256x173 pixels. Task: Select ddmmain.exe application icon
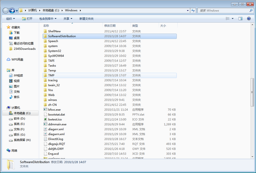45,124
